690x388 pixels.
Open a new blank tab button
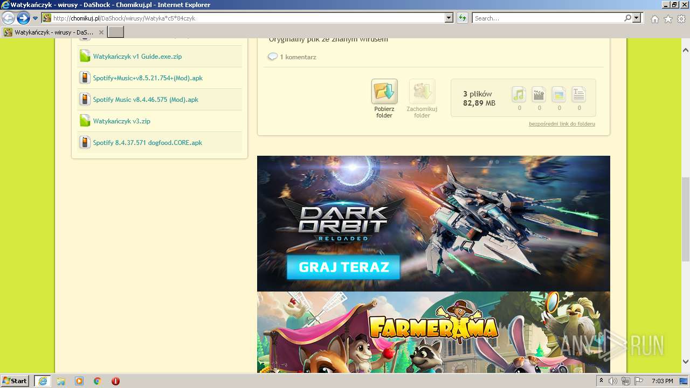pos(116,32)
